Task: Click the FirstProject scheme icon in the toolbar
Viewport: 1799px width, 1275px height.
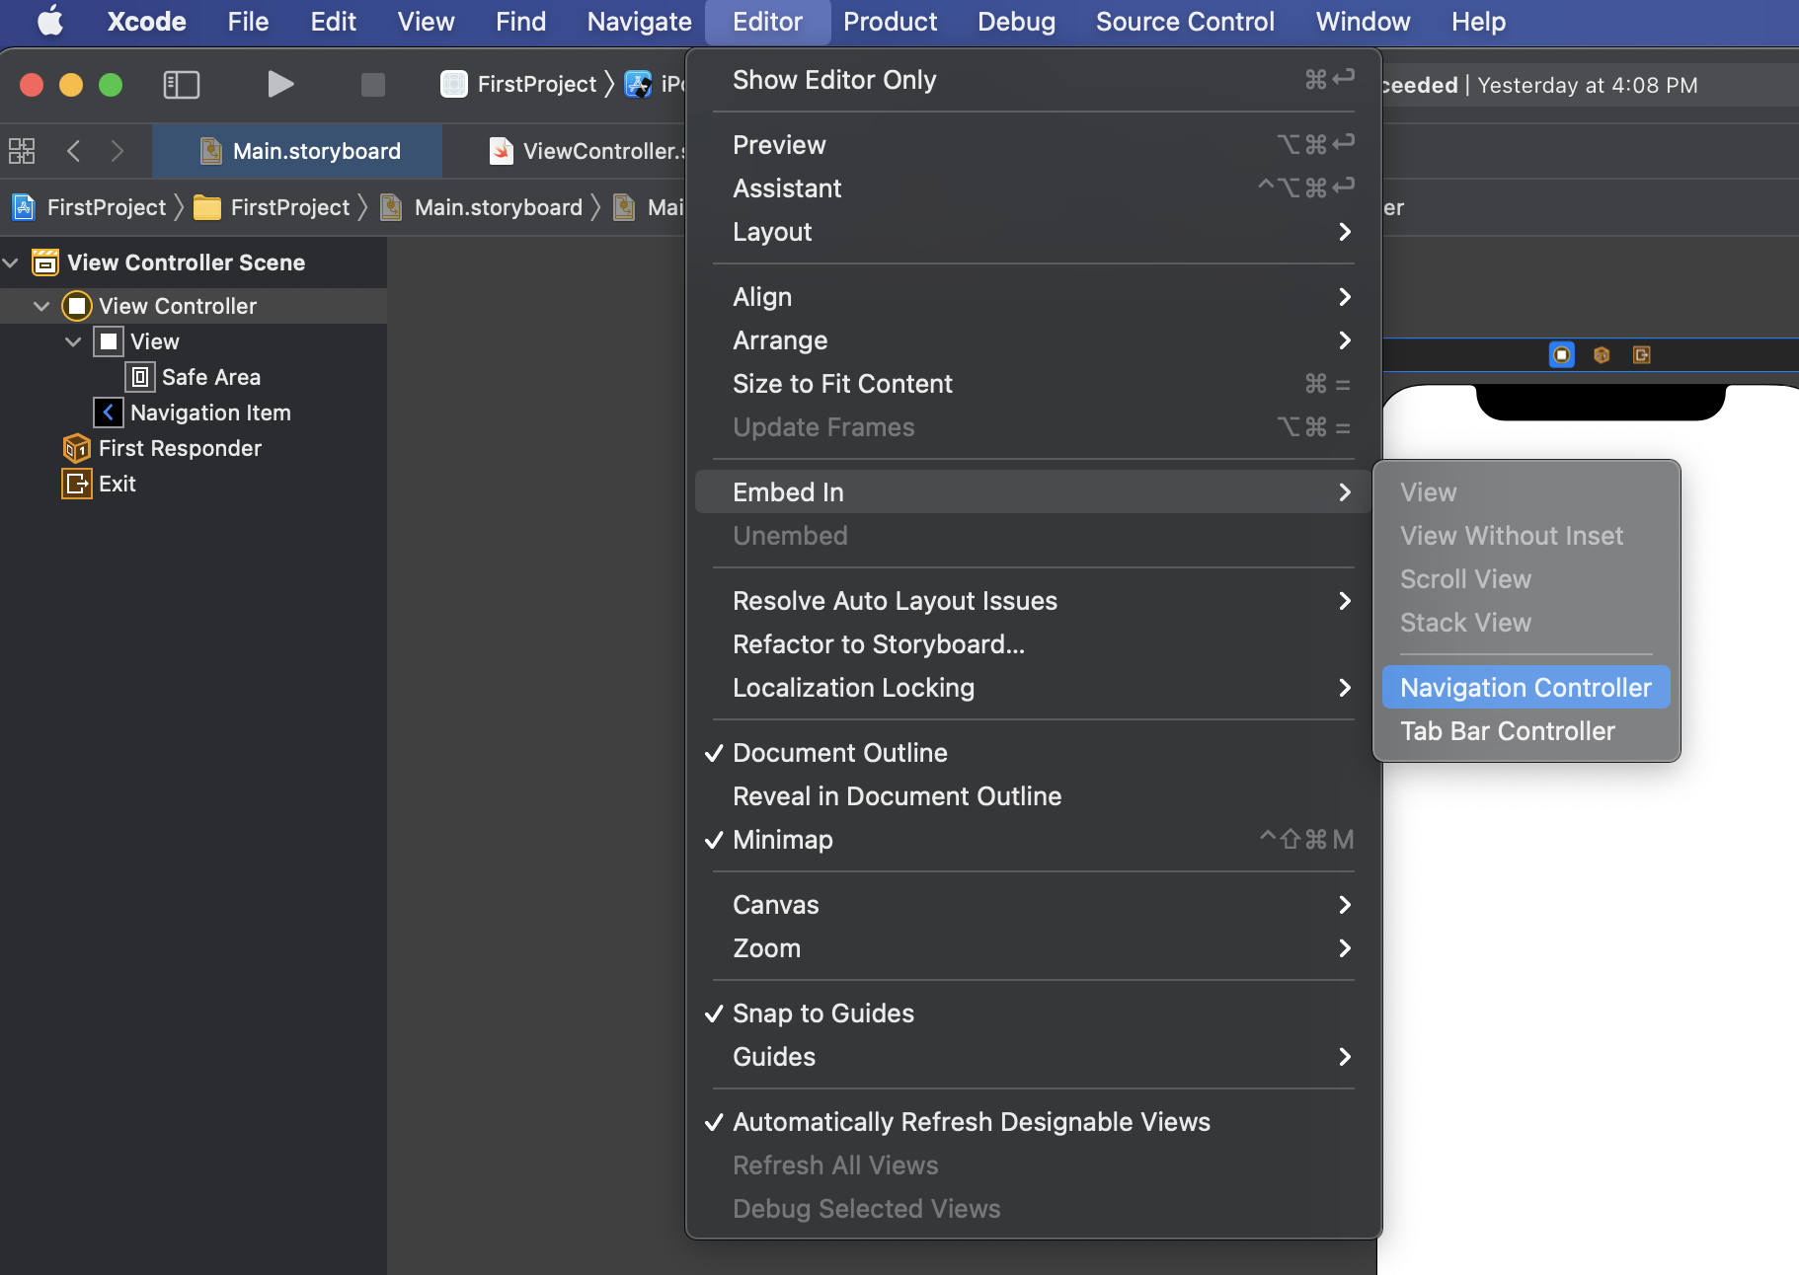Action: click(454, 85)
